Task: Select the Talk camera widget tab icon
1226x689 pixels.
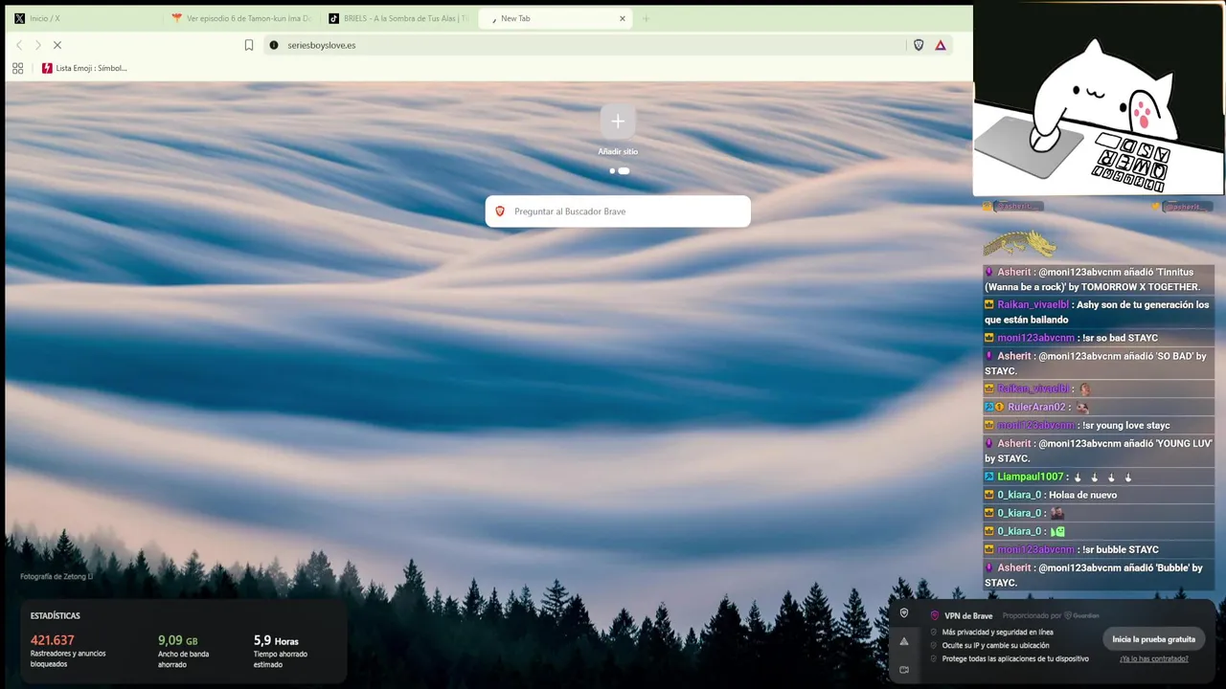Action: [x=904, y=669]
